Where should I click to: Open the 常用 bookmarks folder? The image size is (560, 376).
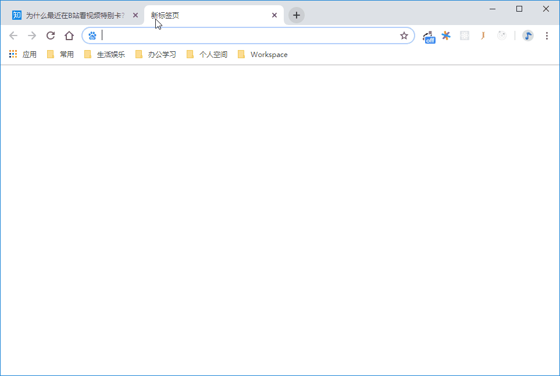(62, 54)
